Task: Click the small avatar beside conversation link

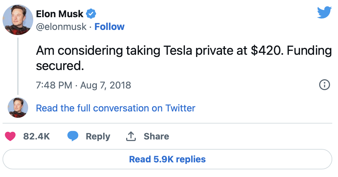Action: pyautogui.click(x=18, y=108)
